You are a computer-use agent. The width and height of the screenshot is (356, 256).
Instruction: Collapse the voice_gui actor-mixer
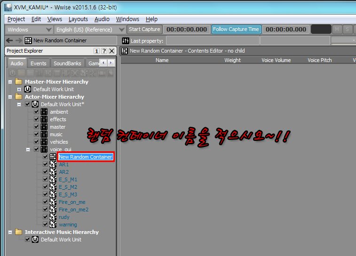pos(28,149)
